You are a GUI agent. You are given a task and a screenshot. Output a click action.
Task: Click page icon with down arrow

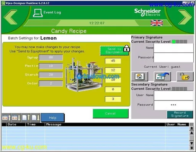pyautogui.click(x=35, y=118)
